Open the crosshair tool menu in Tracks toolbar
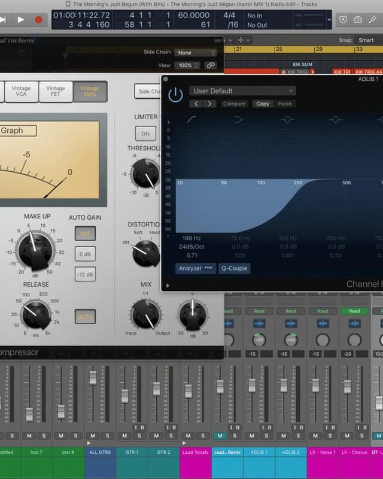The width and height of the screenshot is (383, 479). 244,40
